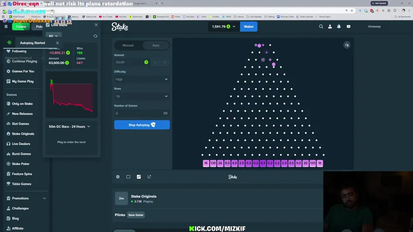
Task: Click the Save Game button
Action: pyautogui.click(x=136, y=215)
